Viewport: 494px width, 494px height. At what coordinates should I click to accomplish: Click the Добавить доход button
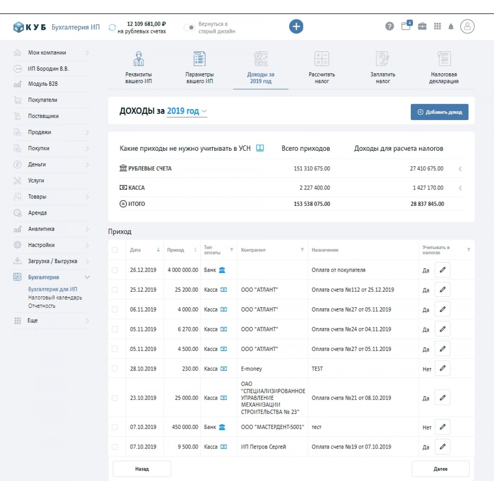click(x=439, y=112)
